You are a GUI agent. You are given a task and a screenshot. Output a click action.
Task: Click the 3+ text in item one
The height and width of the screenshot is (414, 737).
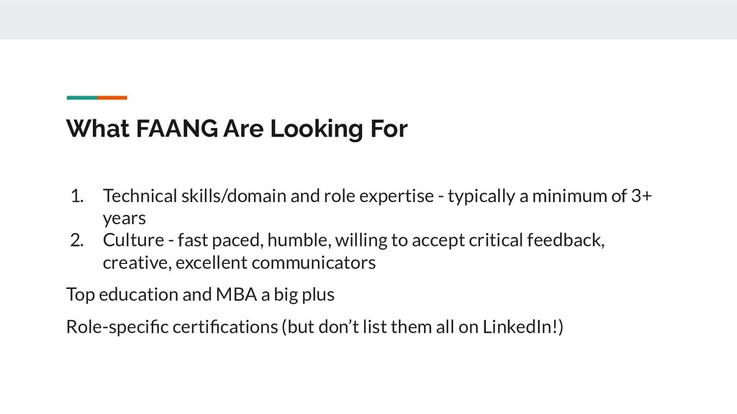[641, 196]
